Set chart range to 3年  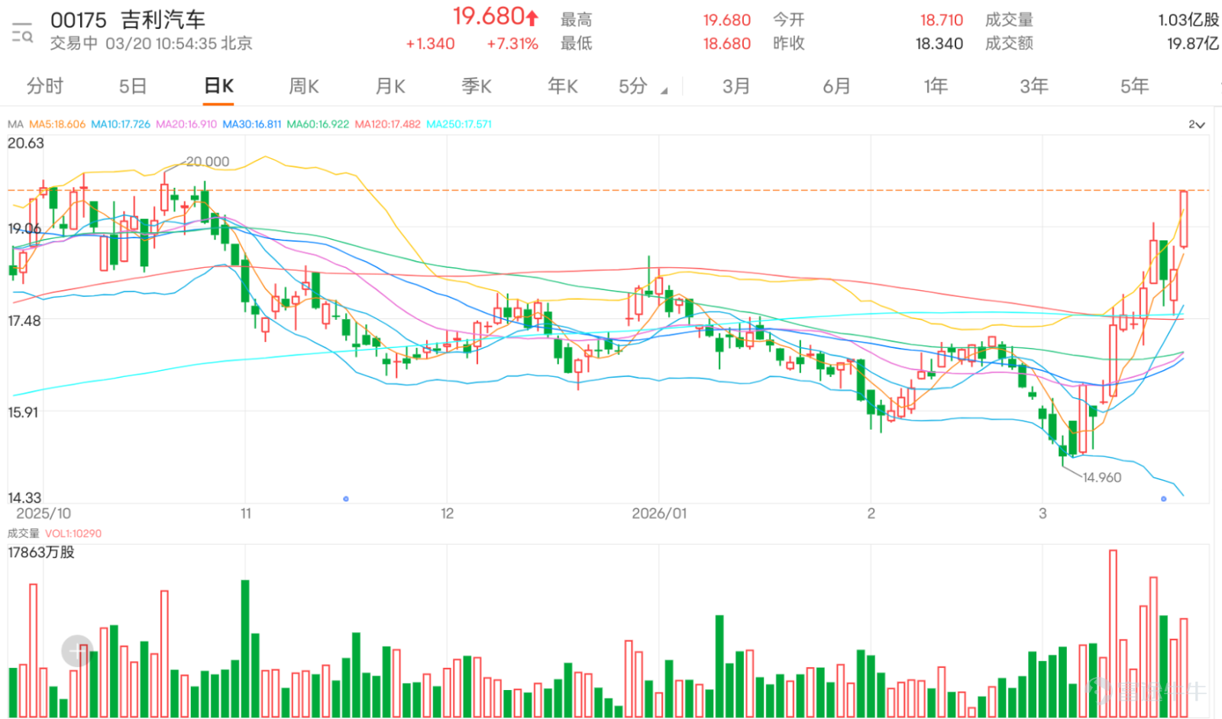[1034, 86]
